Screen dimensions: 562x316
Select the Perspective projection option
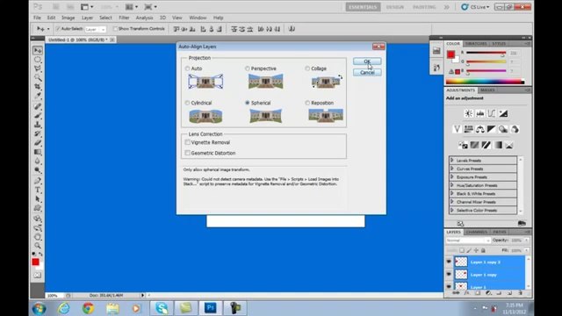click(x=248, y=68)
